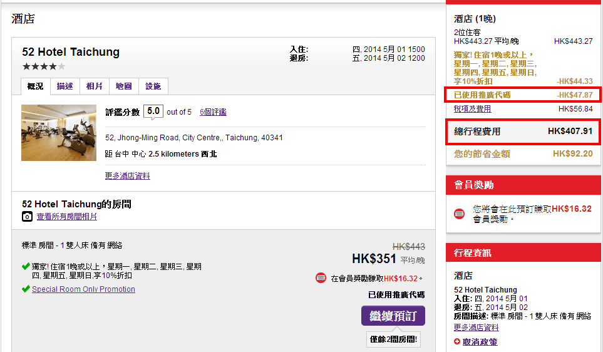The width and height of the screenshot is (603, 352).
Task: Click the red plus icon beside 取消政策
Action: pos(457,341)
